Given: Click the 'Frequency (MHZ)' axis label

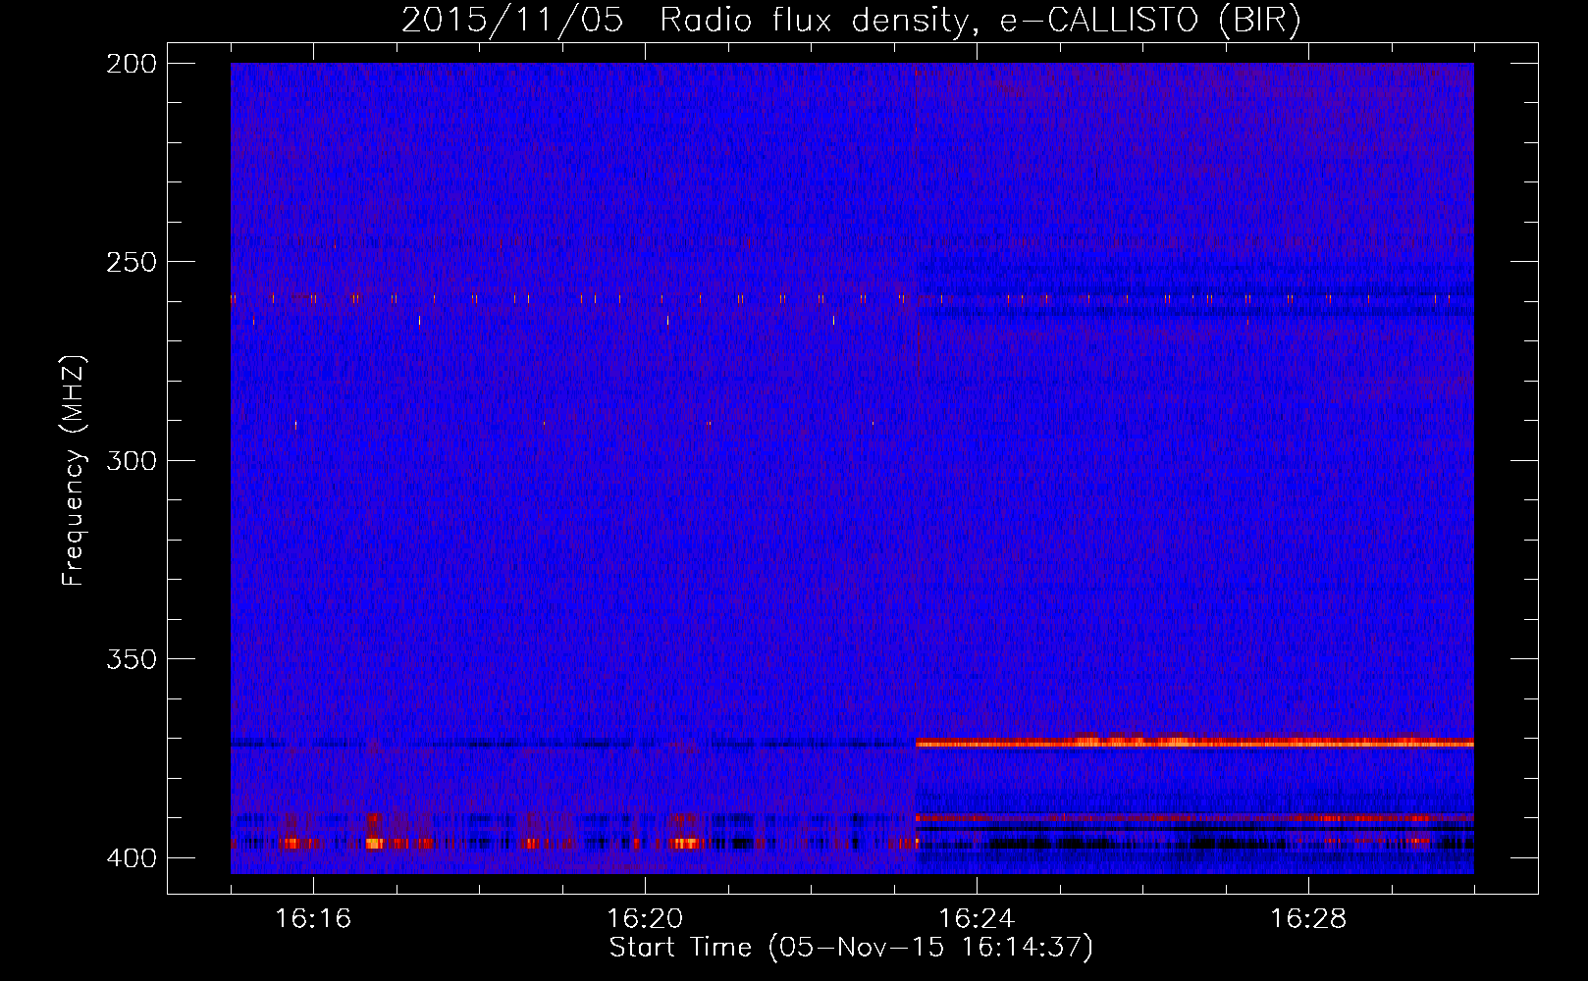Looking at the screenshot, I should tap(74, 470).
